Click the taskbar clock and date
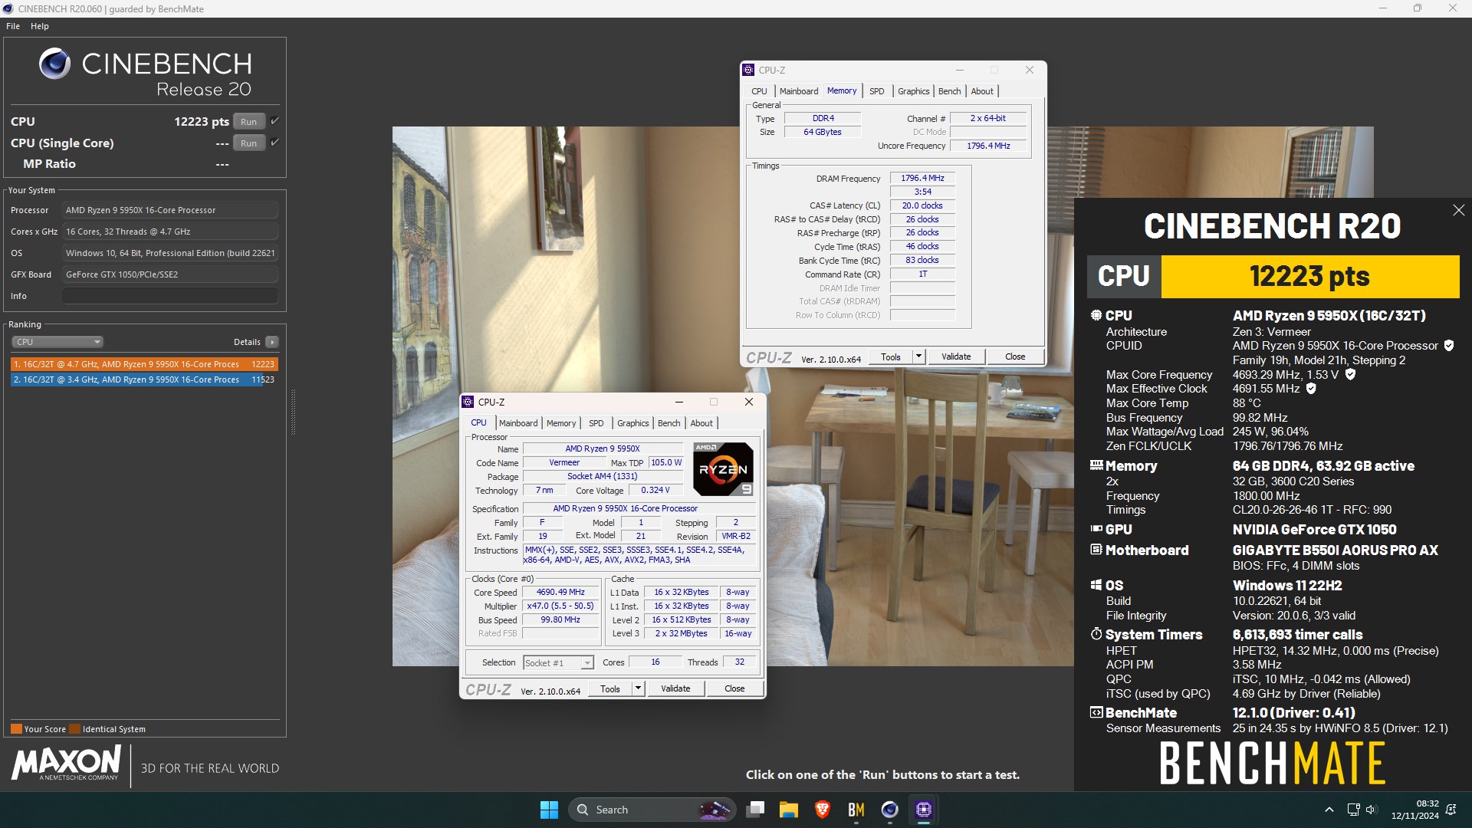Viewport: 1472px width, 828px height. [1415, 810]
